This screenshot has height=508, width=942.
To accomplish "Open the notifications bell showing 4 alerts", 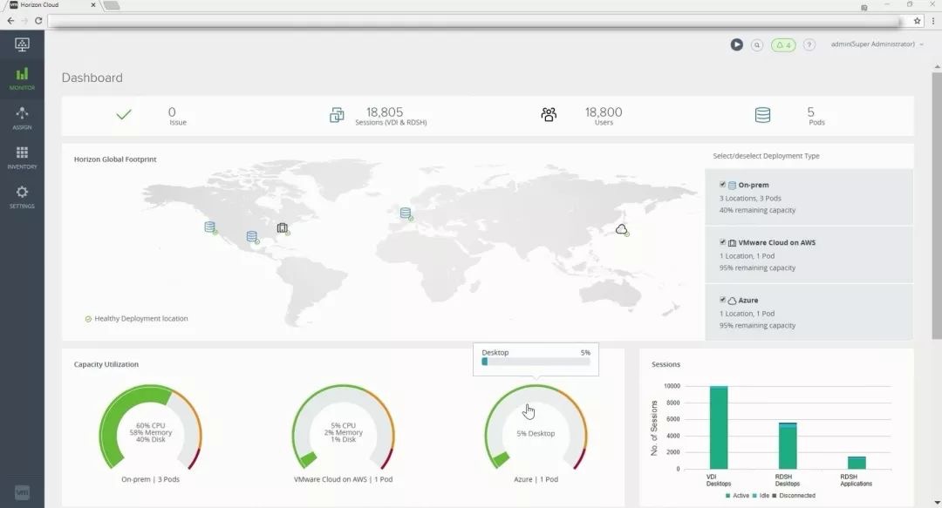I will (x=782, y=44).
